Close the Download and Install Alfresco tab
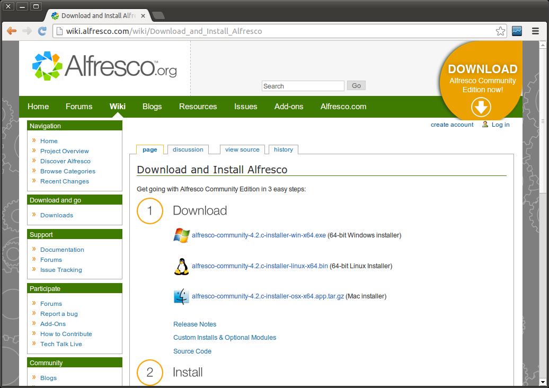The height and width of the screenshot is (388, 549). coord(143,16)
